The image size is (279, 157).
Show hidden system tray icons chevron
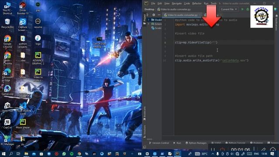tap(213, 154)
